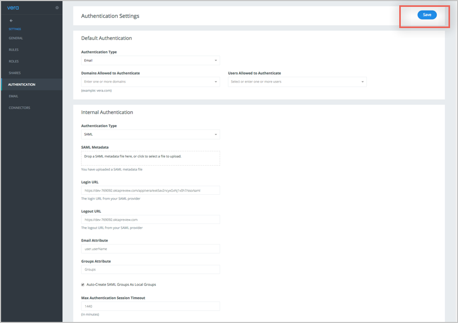Open the General settings section
The height and width of the screenshot is (323, 458).
(16, 38)
